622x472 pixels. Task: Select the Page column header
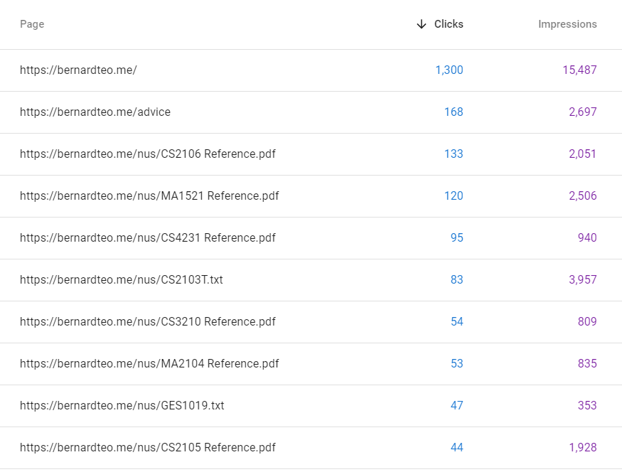click(32, 24)
